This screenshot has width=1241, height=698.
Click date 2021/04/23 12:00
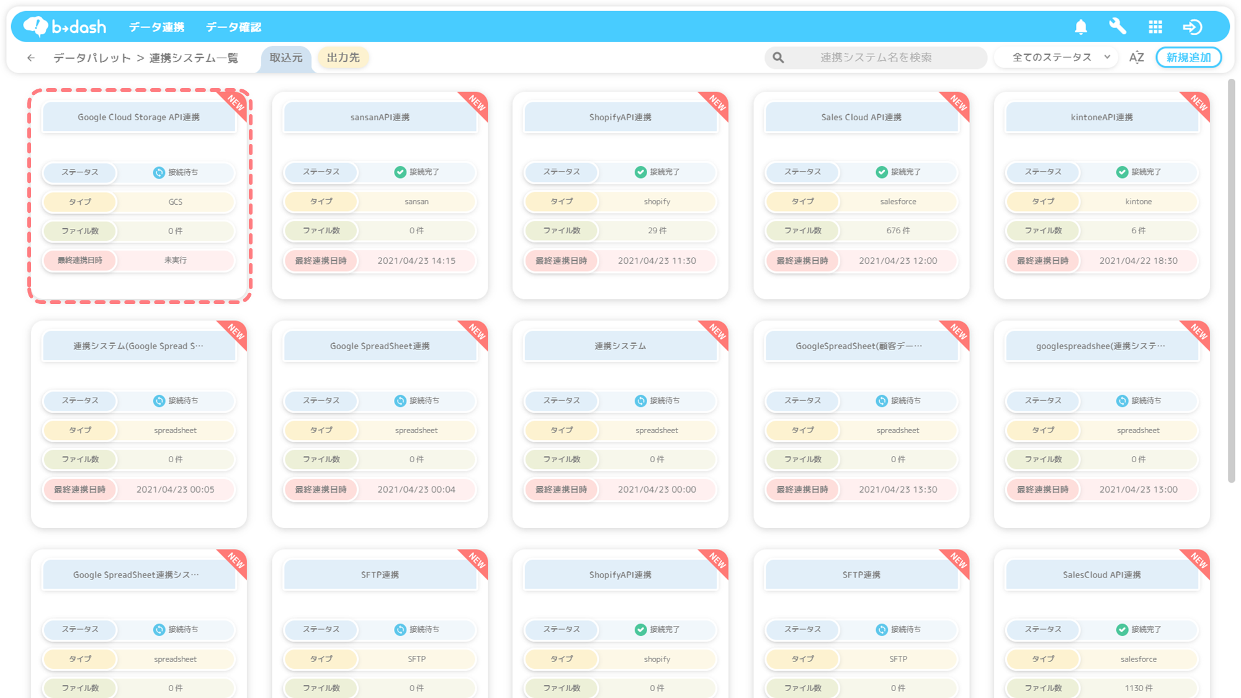click(898, 261)
